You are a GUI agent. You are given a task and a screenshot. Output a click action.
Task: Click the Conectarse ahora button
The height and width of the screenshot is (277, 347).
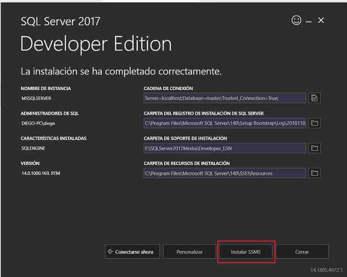[132, 252]
